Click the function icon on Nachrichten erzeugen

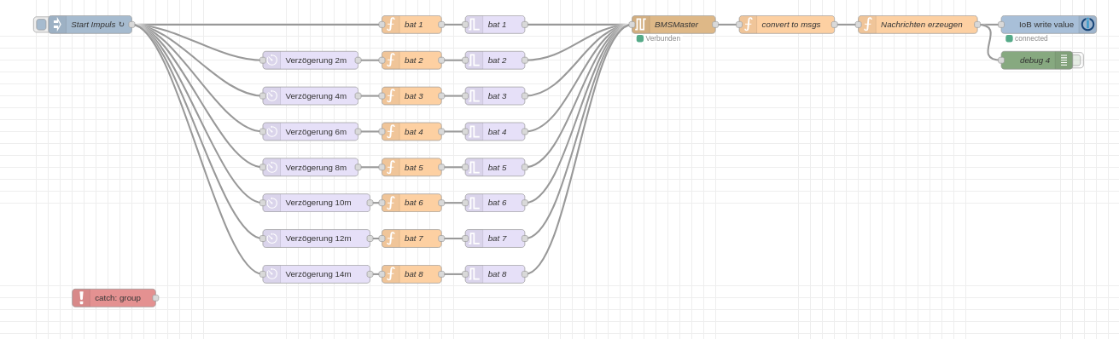(867, 25)
